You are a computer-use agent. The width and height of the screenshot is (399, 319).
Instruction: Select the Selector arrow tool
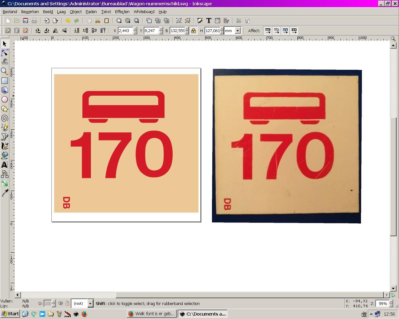5,44
